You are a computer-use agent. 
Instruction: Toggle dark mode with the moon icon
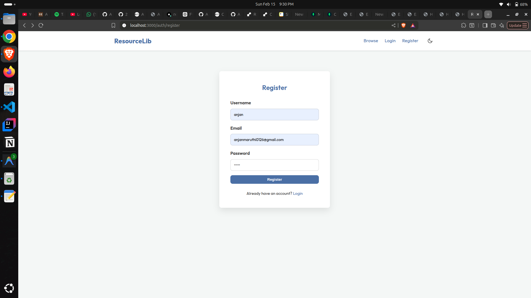[430, 41]
